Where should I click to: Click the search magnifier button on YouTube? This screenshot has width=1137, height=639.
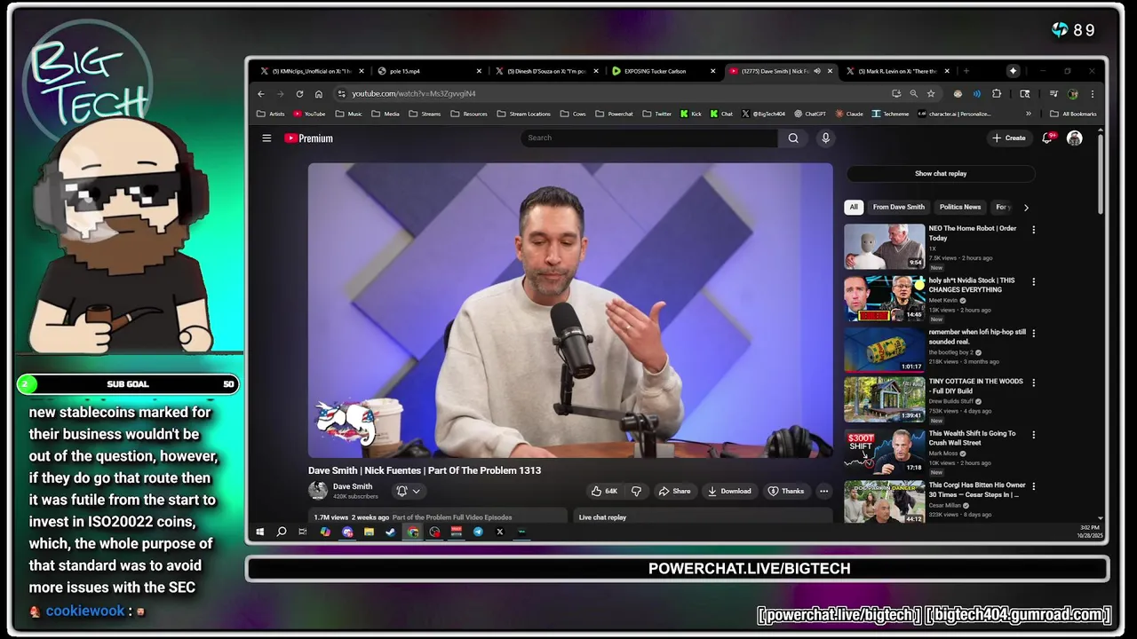(793, 138)
